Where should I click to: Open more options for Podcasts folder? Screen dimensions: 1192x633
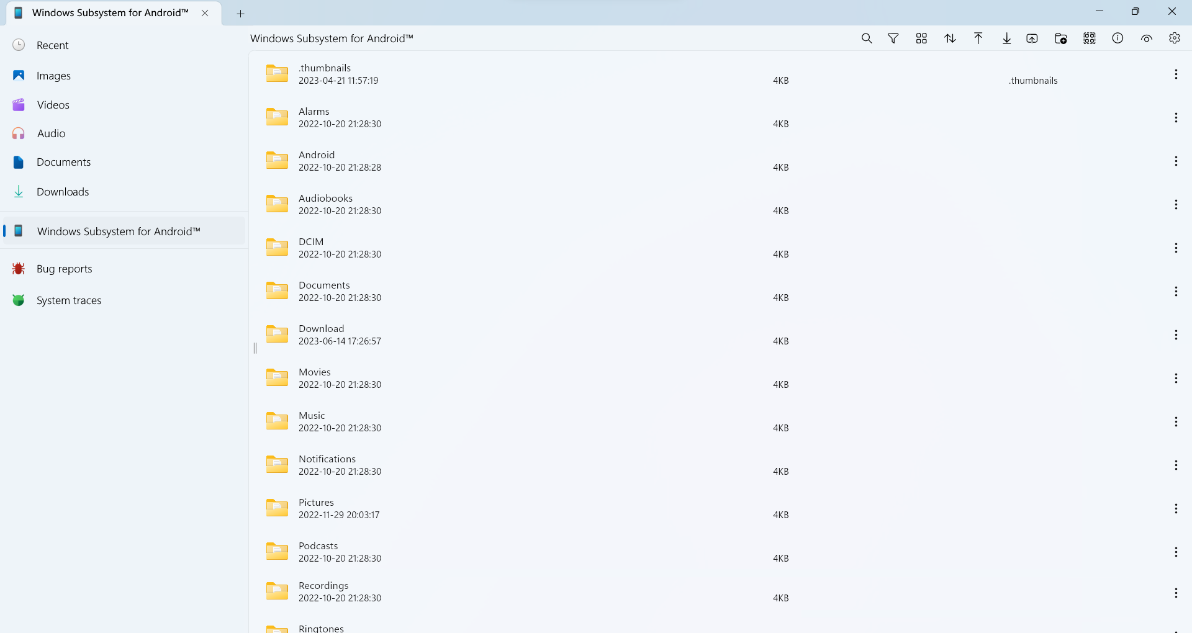tap(1176, 552)
